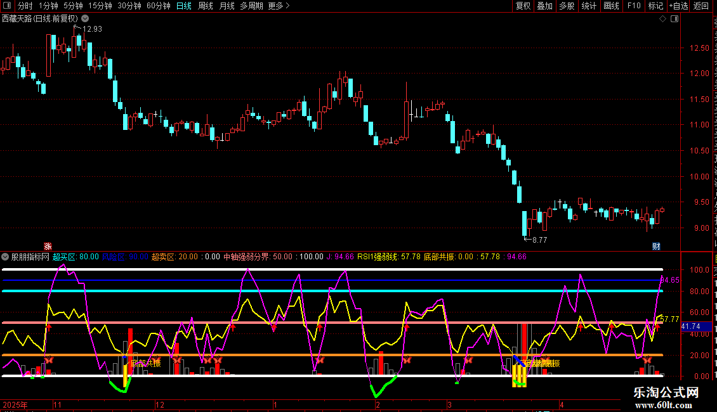Click the J: 94.66 indicator value
Image resolution: width=717 pixels, height=412 pixels.
[x=340, y=257]
